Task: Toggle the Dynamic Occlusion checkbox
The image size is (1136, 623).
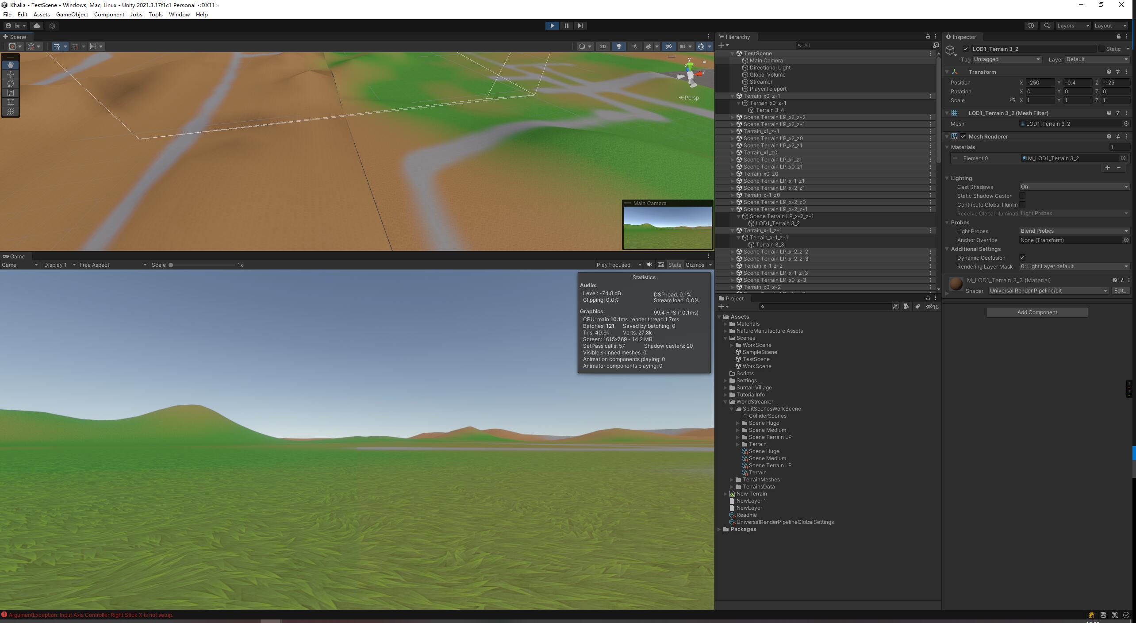Action: coord(1022,258)
